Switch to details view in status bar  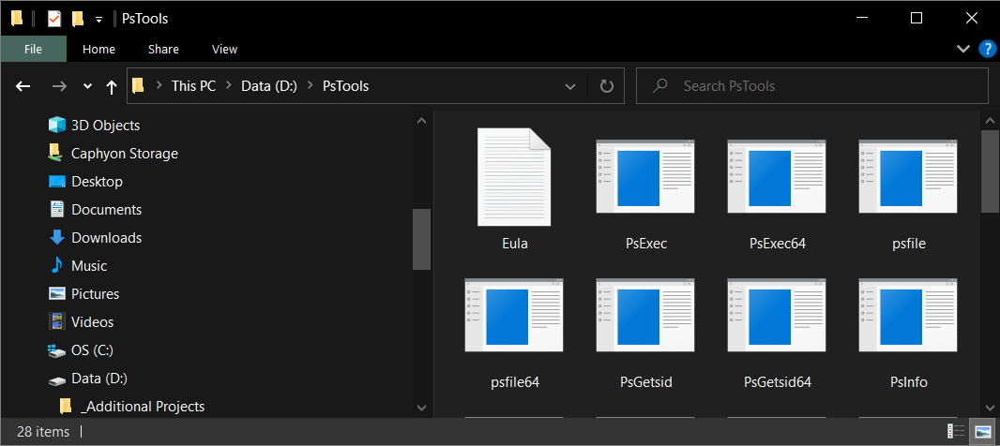click(x=955, y=431)
